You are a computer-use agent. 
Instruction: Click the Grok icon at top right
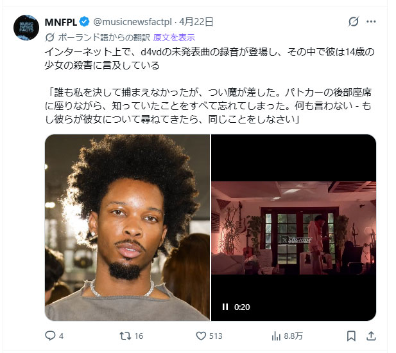tap(353, 21)
